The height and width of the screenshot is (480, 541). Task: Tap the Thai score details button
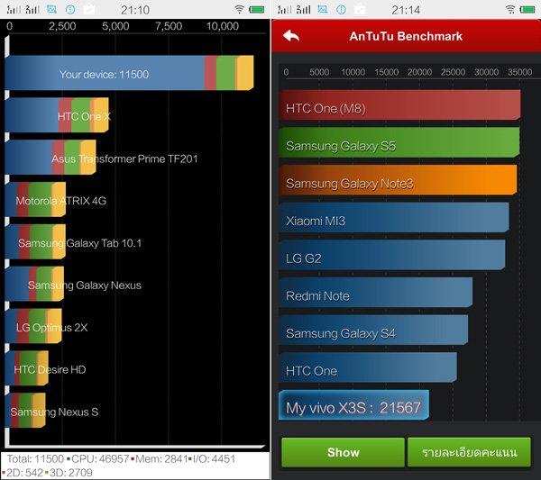(469, 452)
